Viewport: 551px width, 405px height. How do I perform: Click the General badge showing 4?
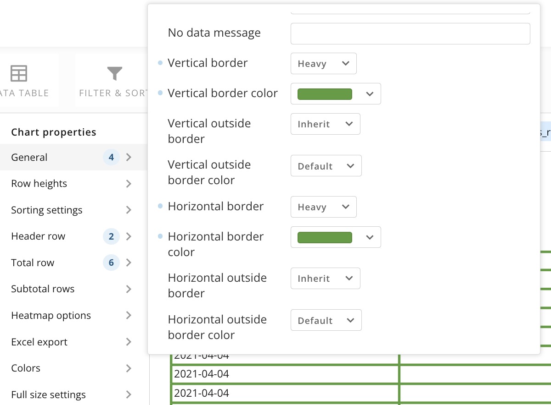point(111,157)
